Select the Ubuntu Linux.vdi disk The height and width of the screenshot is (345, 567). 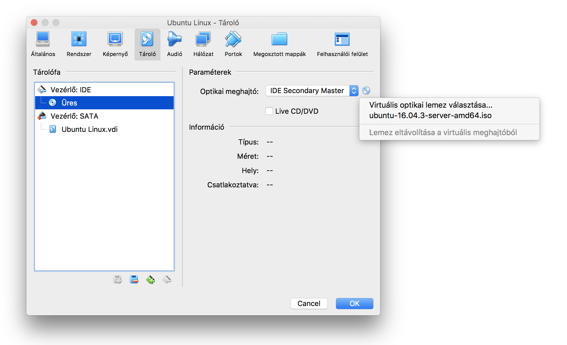pos(104,129)
